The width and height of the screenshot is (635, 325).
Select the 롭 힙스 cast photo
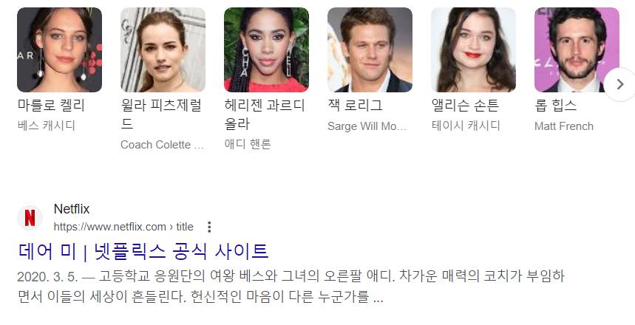click(x=577, y=49)
